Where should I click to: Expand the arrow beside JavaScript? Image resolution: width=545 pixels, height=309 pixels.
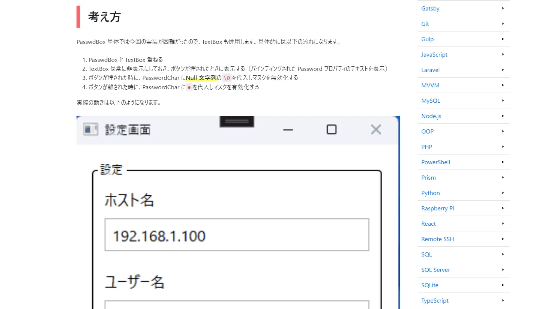pyautogui.click(x=503, y=54)
